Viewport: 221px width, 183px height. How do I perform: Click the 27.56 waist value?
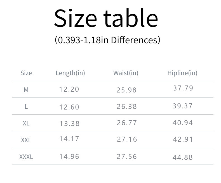coord(127,156)
